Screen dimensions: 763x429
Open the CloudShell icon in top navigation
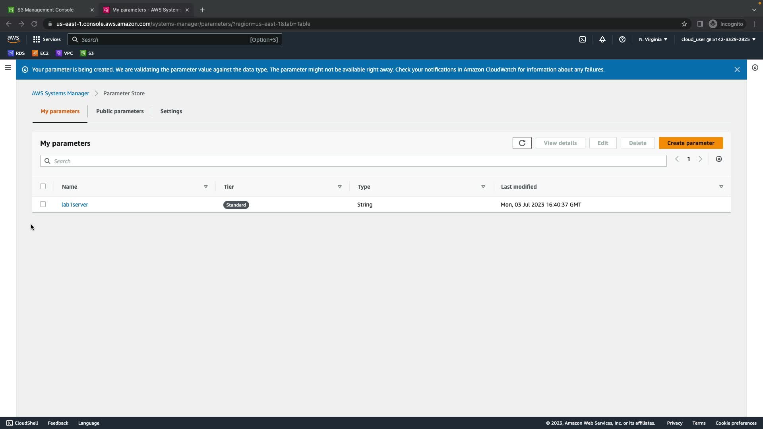point(582,39)
